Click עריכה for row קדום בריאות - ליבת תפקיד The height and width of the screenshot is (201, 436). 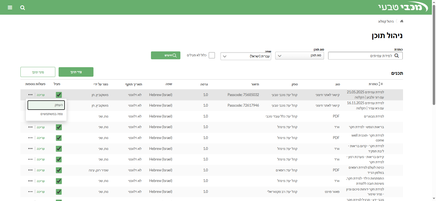[x=41, y=149]
